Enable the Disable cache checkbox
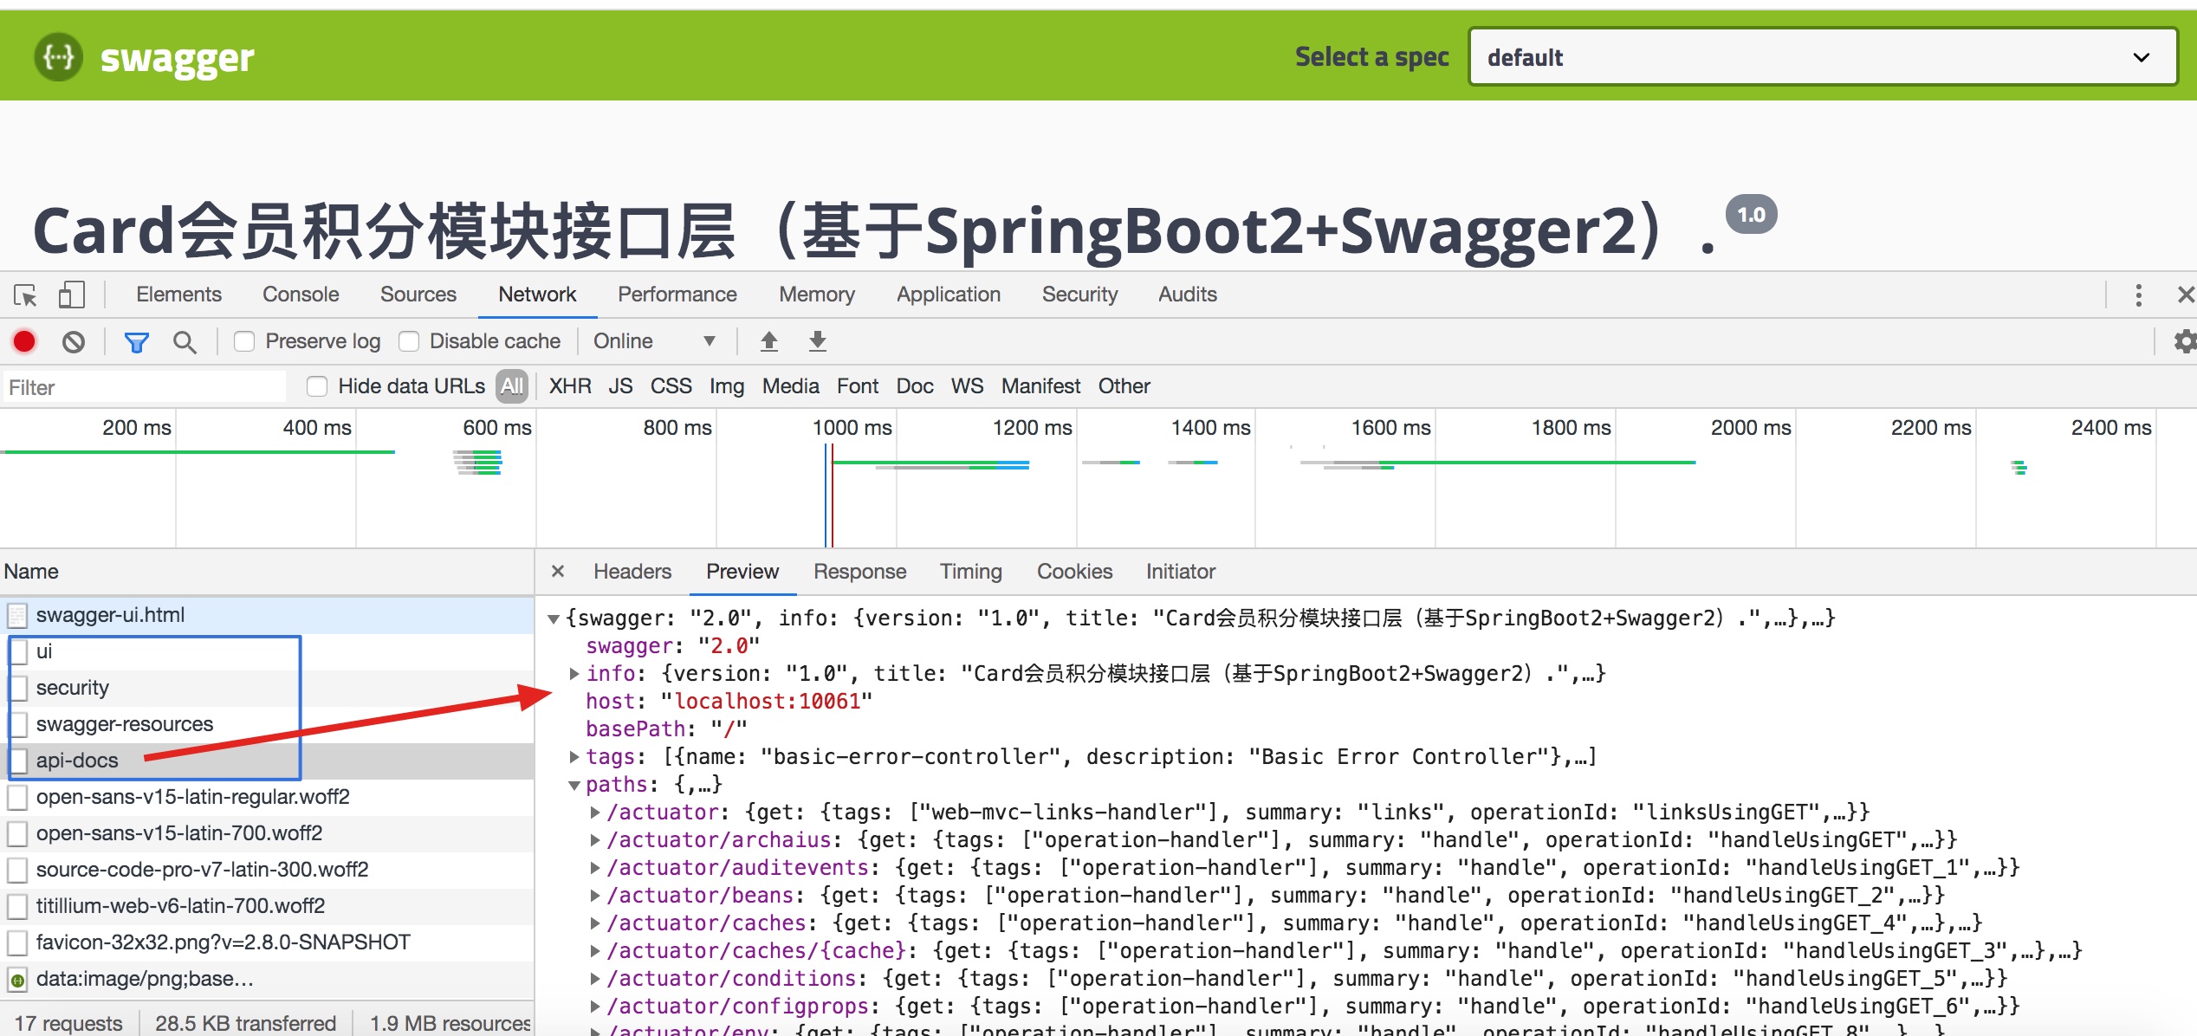This screenshot has width=2197, height=1036. pyautogui.click(x=409, y=341)
